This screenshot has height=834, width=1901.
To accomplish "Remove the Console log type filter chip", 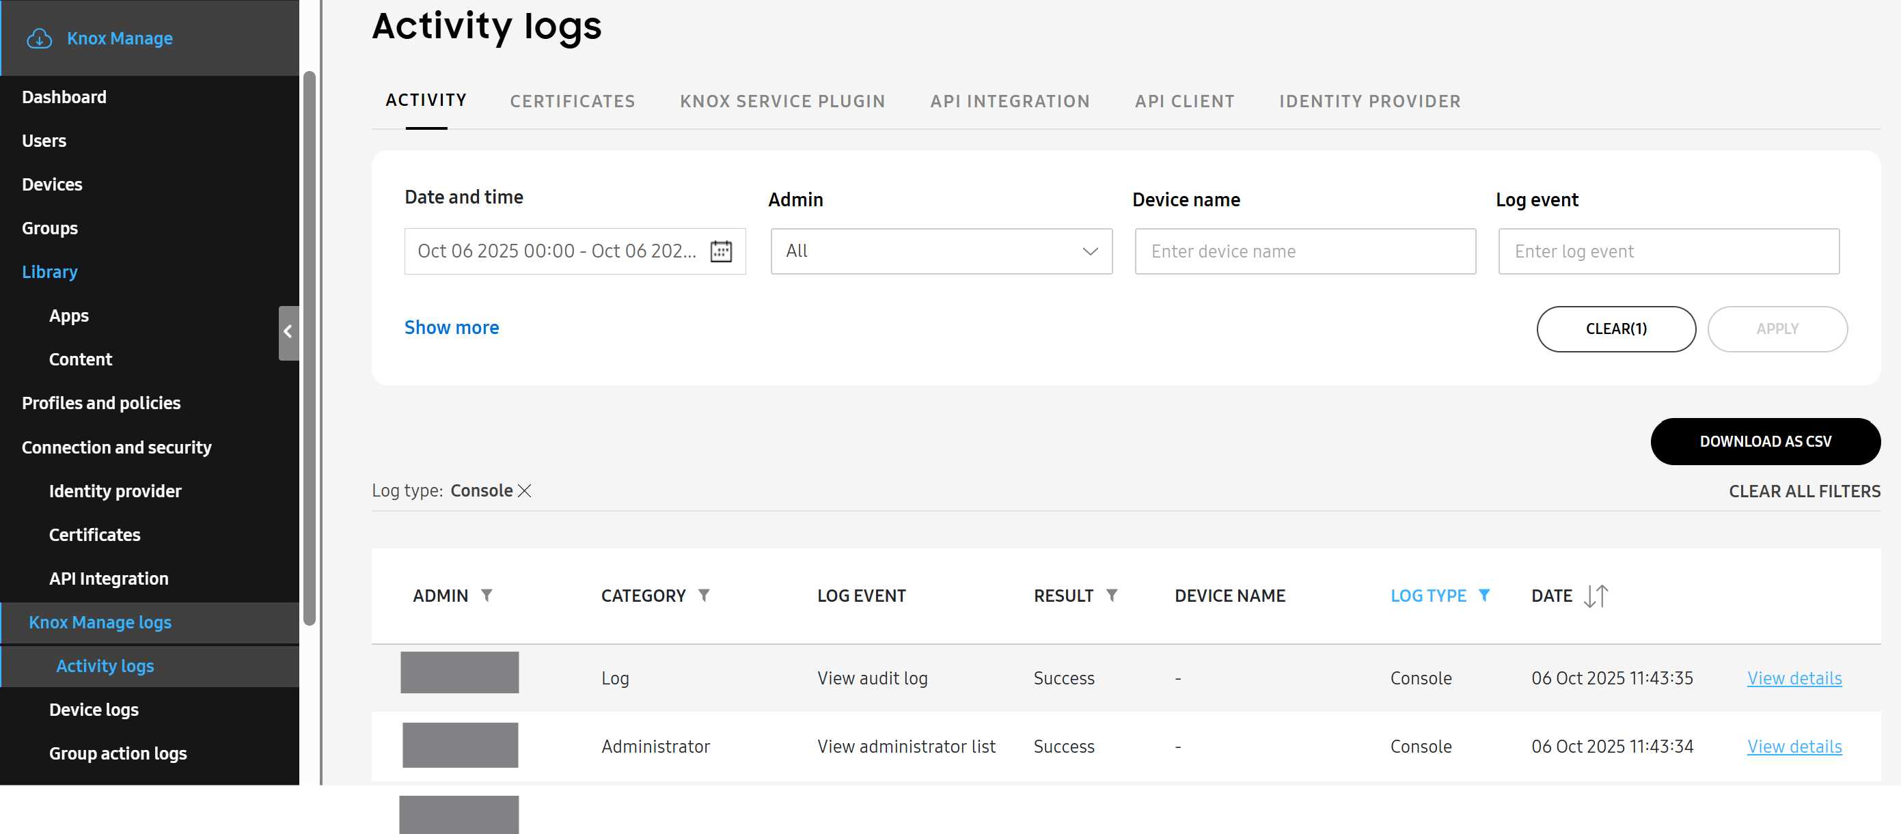I will click(x=525, y=490).
